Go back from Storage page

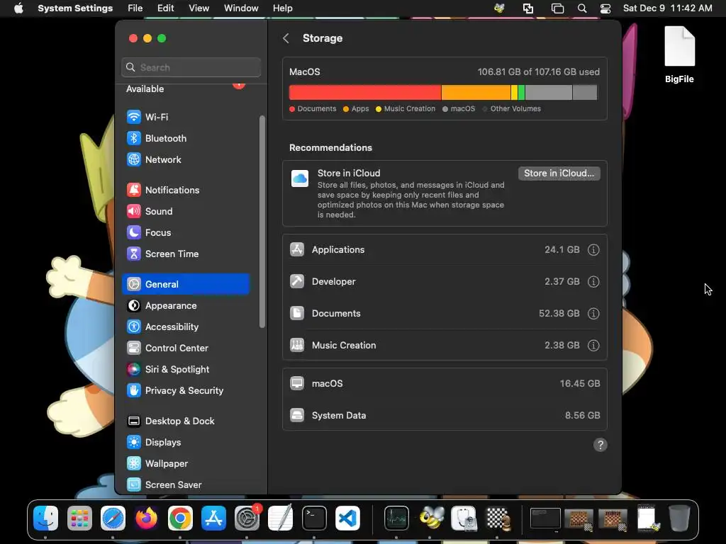pos(286,38)
